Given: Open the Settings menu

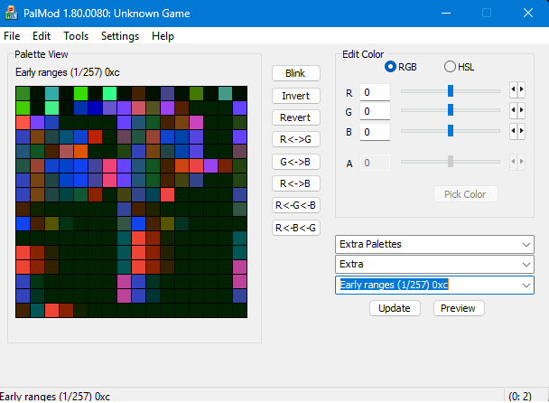Looking at the screenshot, I should 120,36.
